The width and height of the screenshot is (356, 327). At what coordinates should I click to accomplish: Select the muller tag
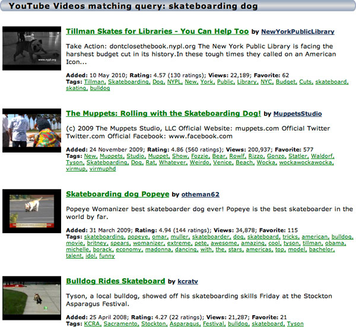pyautogui.click(x=180, y=237)
